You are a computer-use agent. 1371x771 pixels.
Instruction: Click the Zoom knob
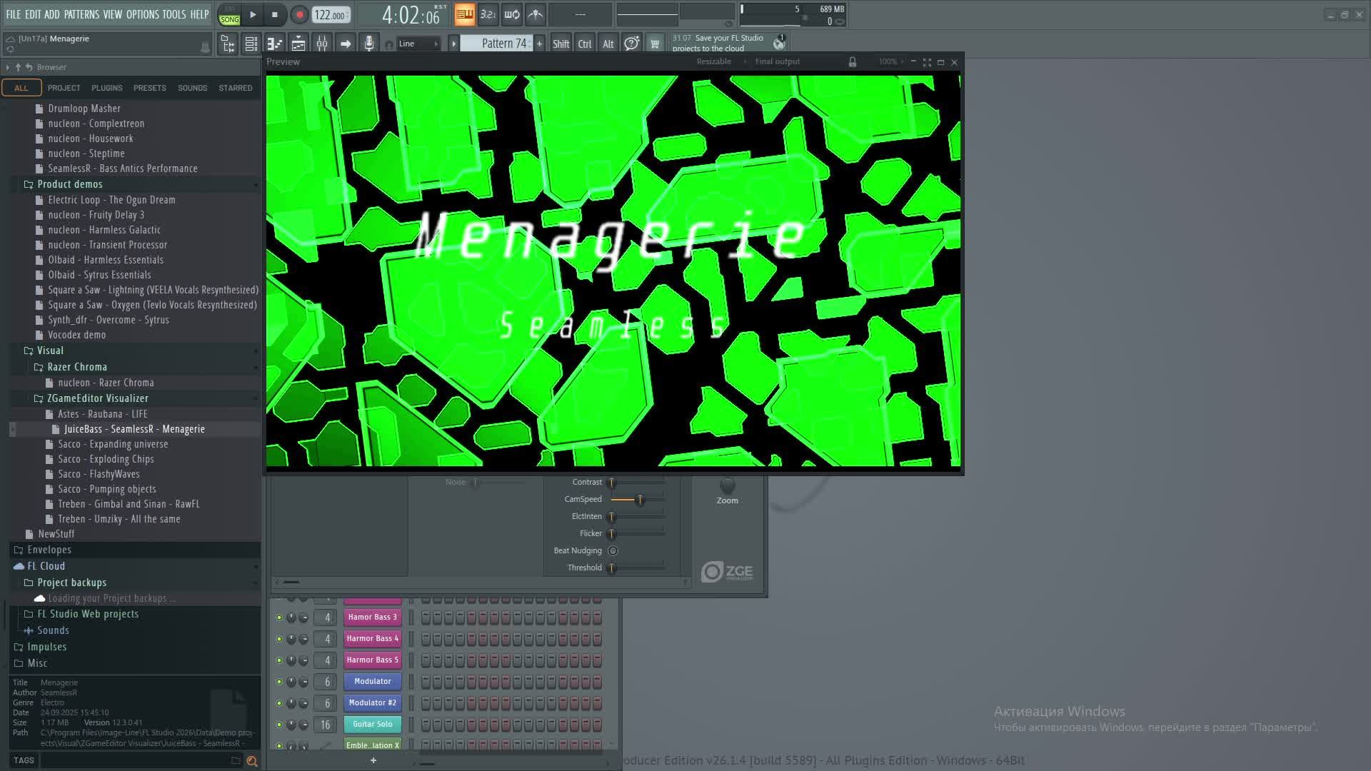point(728,485)
